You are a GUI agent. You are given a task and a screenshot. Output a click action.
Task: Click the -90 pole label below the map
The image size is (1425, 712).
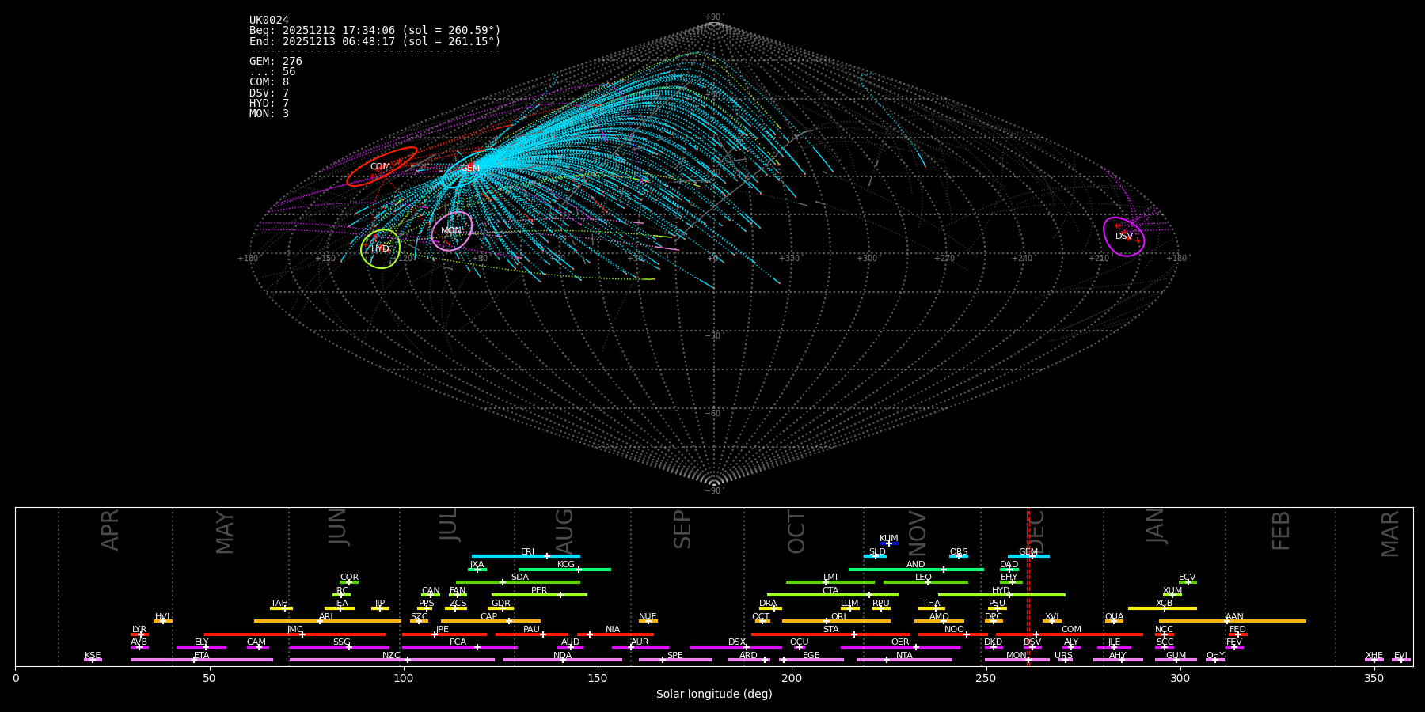713,491
